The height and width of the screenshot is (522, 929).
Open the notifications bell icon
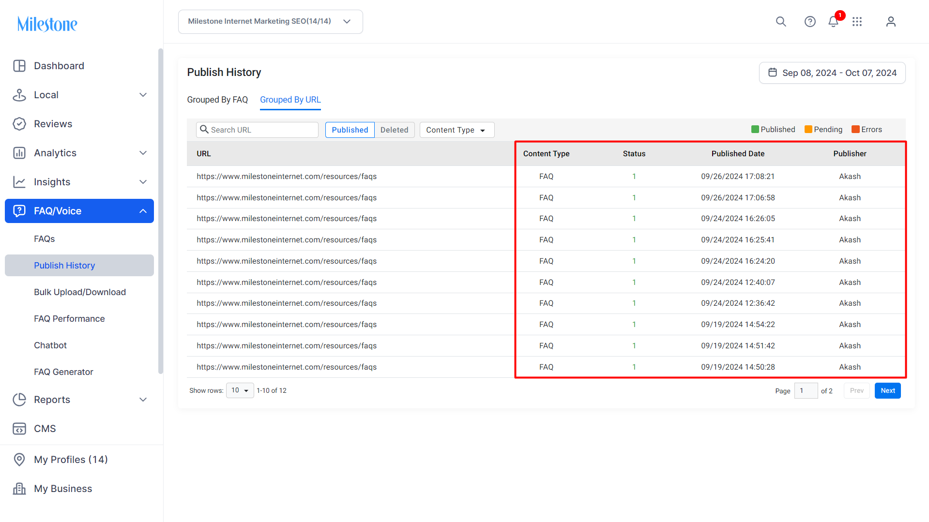tap(833, 22)
